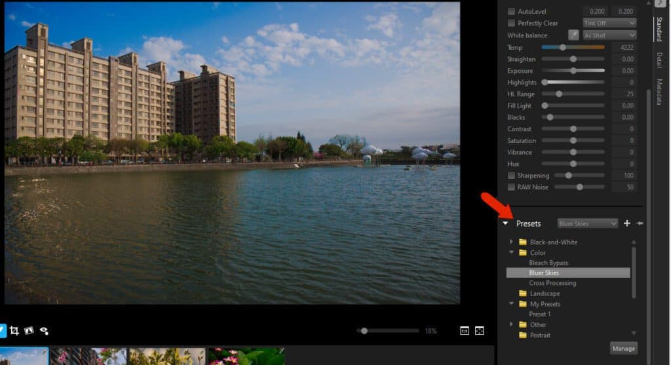Select the red-eye correction tool icon
The width and height of the screenshot is (671, 365).
coord(44,331)
